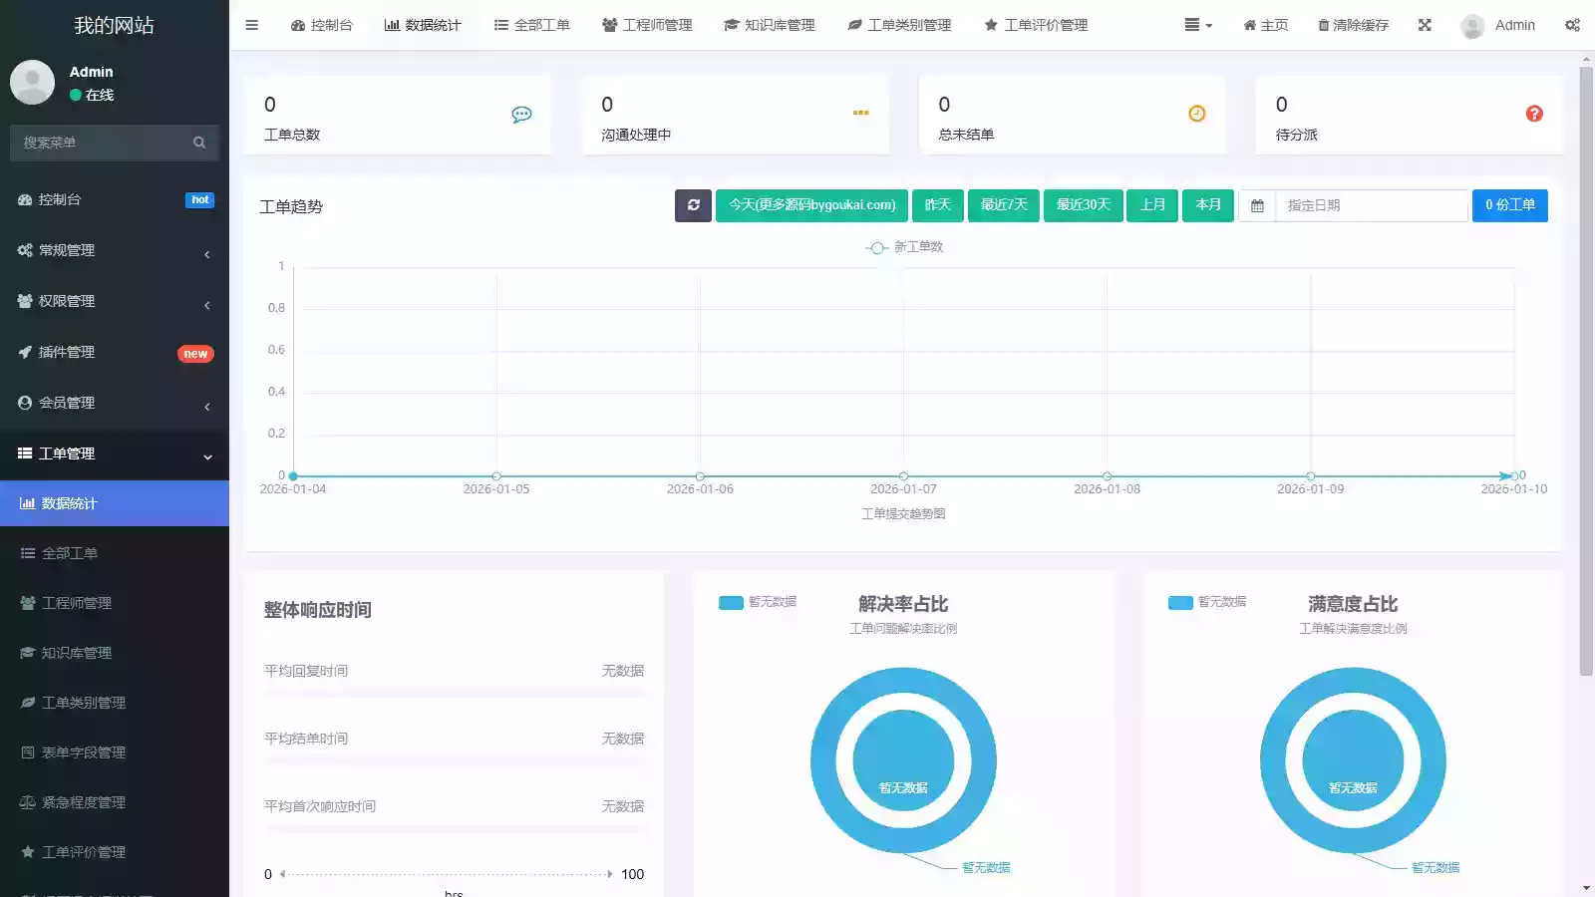This screenshot has height=897, width=1595.
Task: Expand the 常规管理 sidebar menu
Action: click(115, 250)
